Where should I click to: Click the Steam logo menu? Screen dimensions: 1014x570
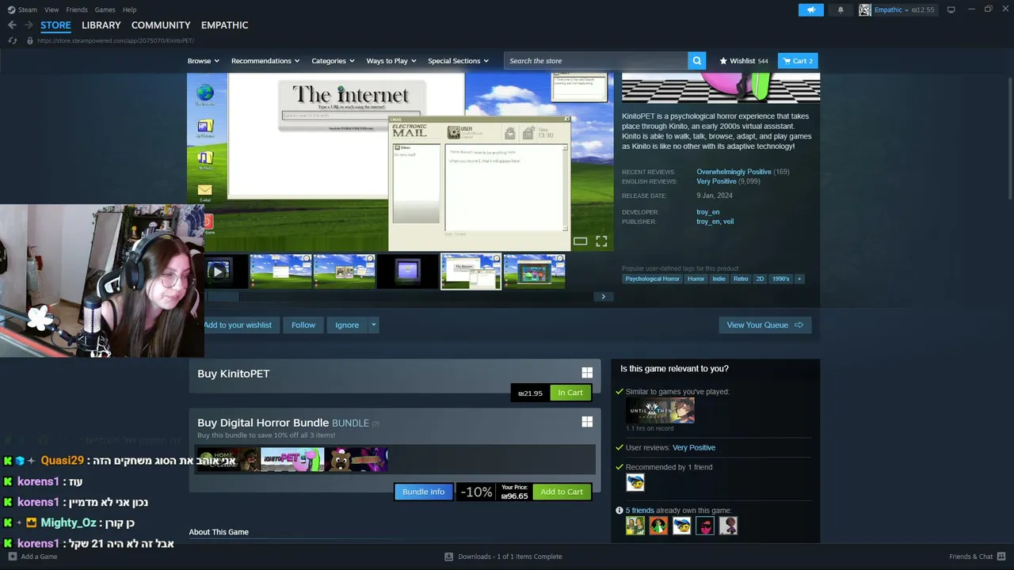[22, 9]
